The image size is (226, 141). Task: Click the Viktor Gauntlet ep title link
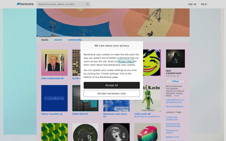(52, 114)
